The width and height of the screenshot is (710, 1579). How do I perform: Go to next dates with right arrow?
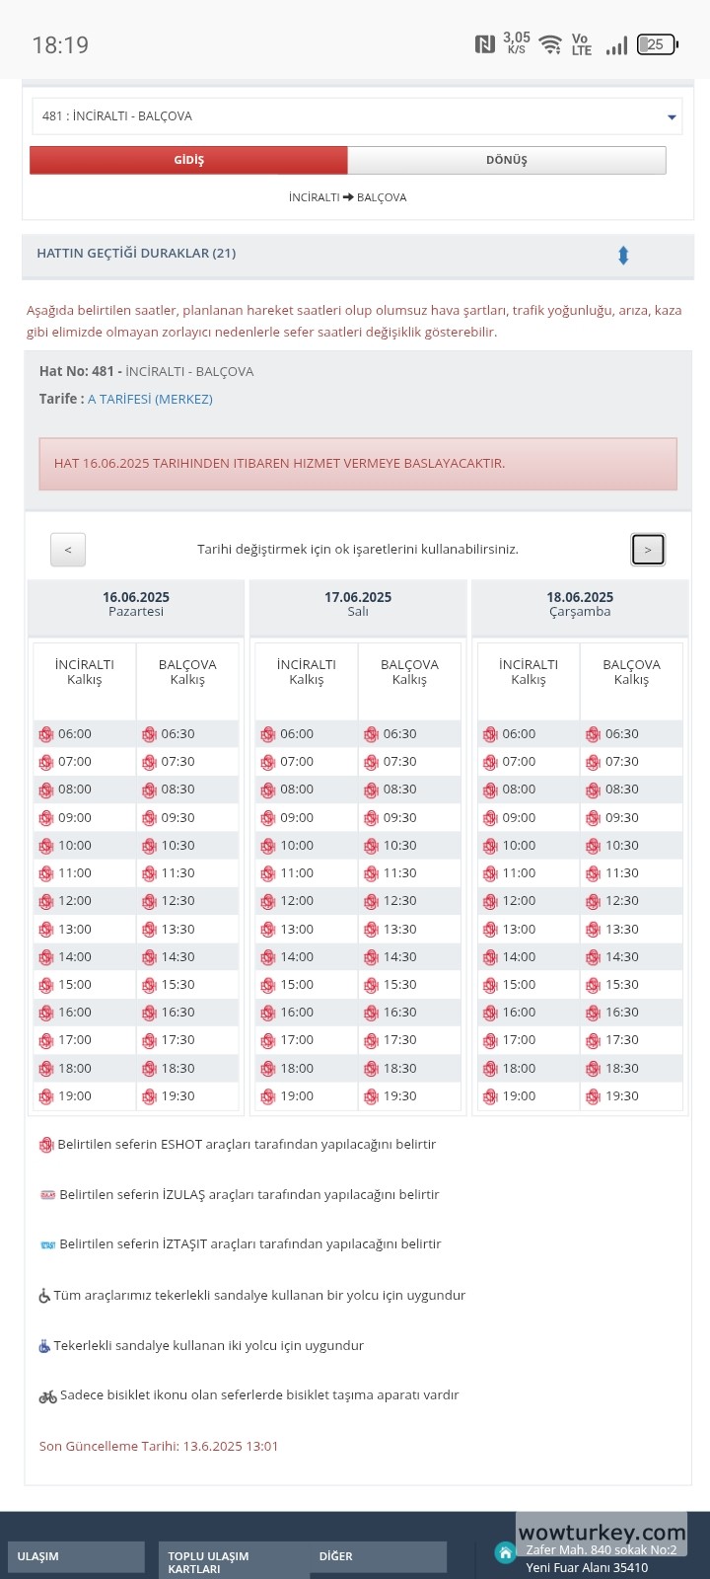coord(648,550)
